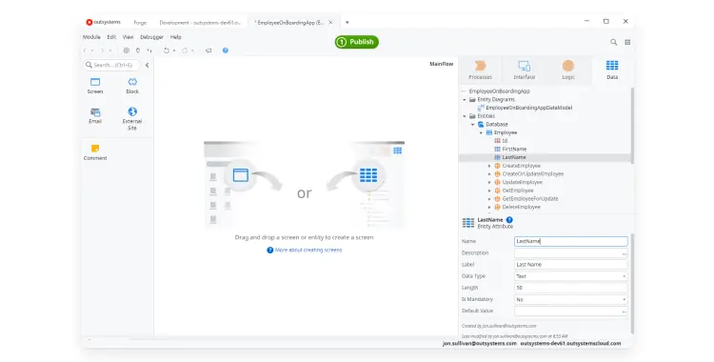Image resolution: width=714 pixels, height=362 pixels.
Task: Open the Data Type dropdown
Action: coord(571,276)
